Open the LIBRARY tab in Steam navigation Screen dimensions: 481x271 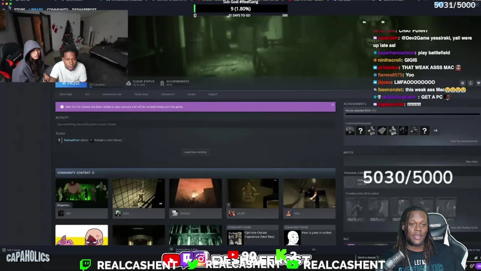click(x=36, y=10)
